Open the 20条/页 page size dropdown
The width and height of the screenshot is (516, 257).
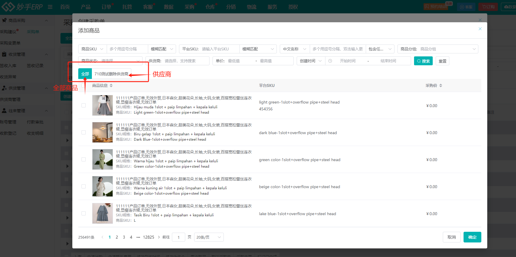(209, 237)
